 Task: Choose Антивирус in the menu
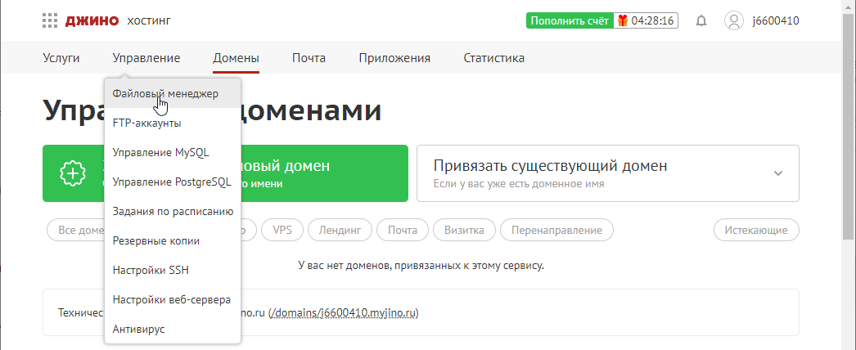(x=139, y=330)
